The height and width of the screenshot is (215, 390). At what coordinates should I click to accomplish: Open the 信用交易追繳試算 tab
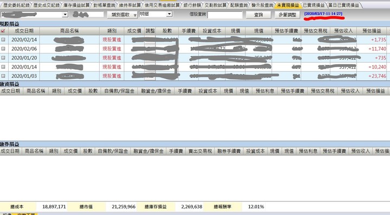tap(162, 5)
